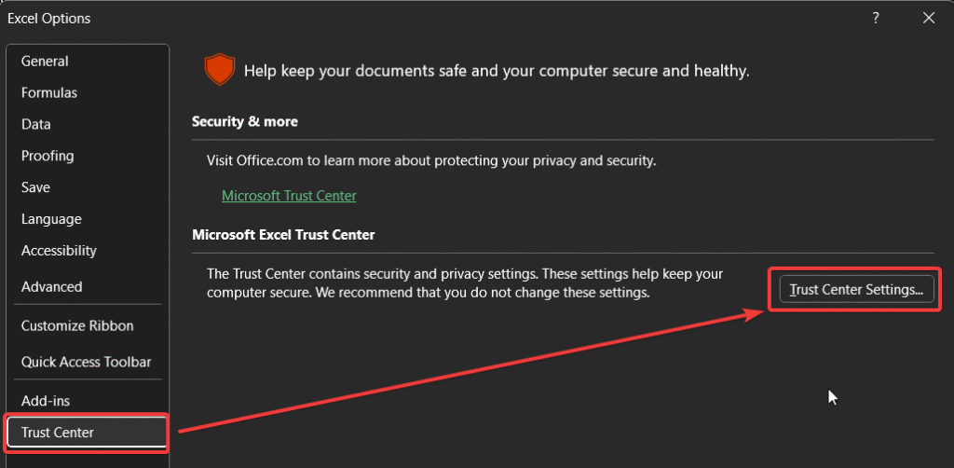Image resolution: width=954 pixels, height=468 pixels.
Task: Go to the Proofing category
Action: point(48,156)
